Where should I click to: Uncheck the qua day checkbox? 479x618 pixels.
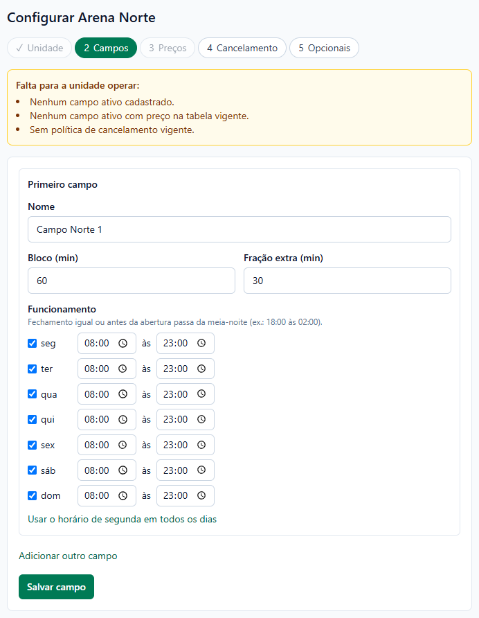coord(33,394)
